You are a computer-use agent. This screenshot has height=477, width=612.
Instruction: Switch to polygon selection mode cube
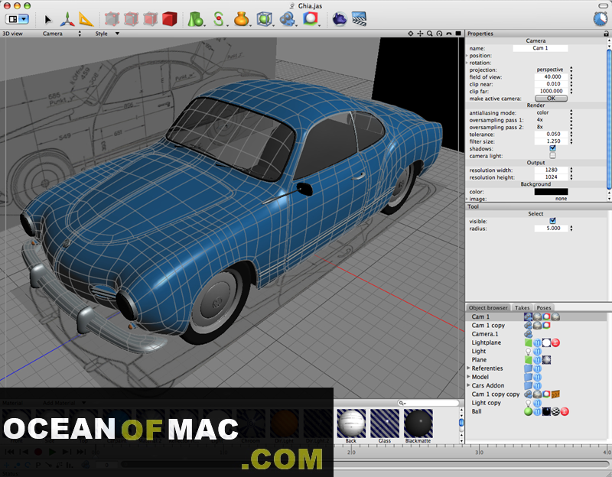tap(150, 18)
